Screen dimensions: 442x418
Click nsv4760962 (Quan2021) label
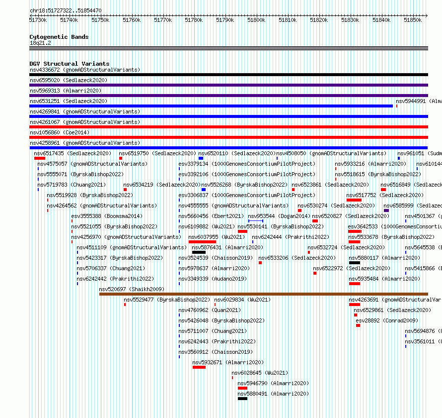click(x=210, y=310)
